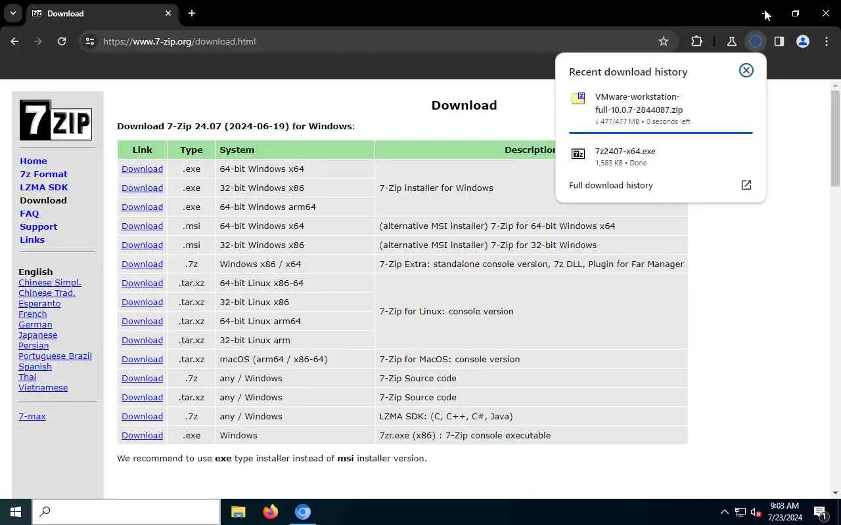Open full download history in a new tab

pos(746,185)
